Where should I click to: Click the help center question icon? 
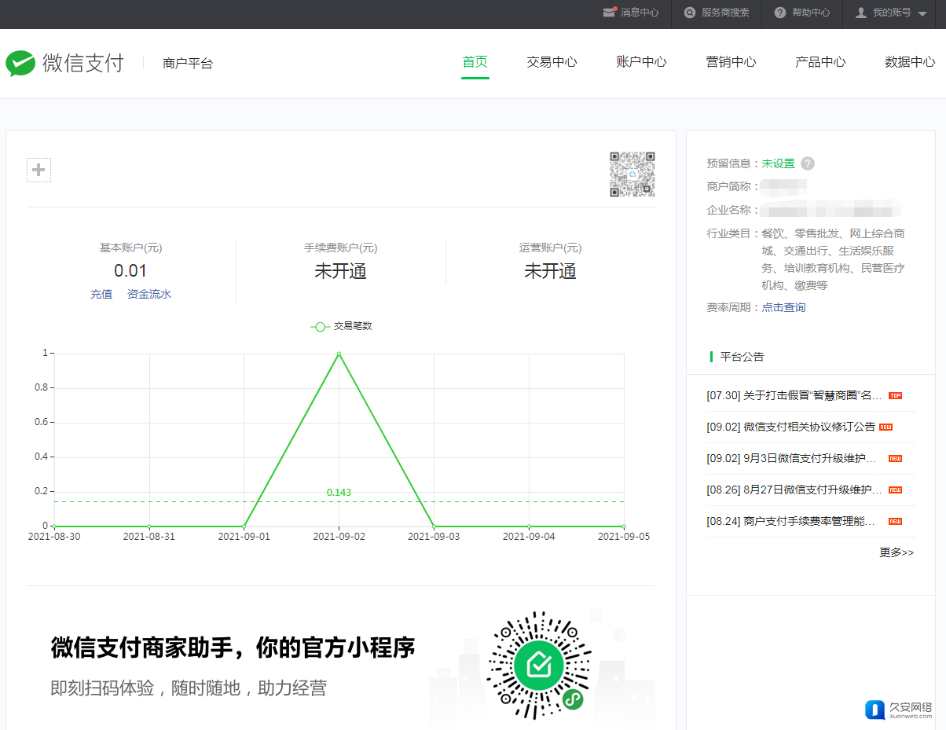point(780,13)
